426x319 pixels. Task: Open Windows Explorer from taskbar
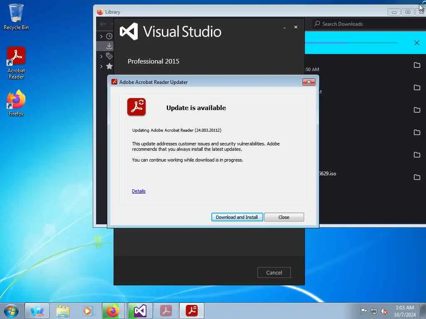click(63, 311)
